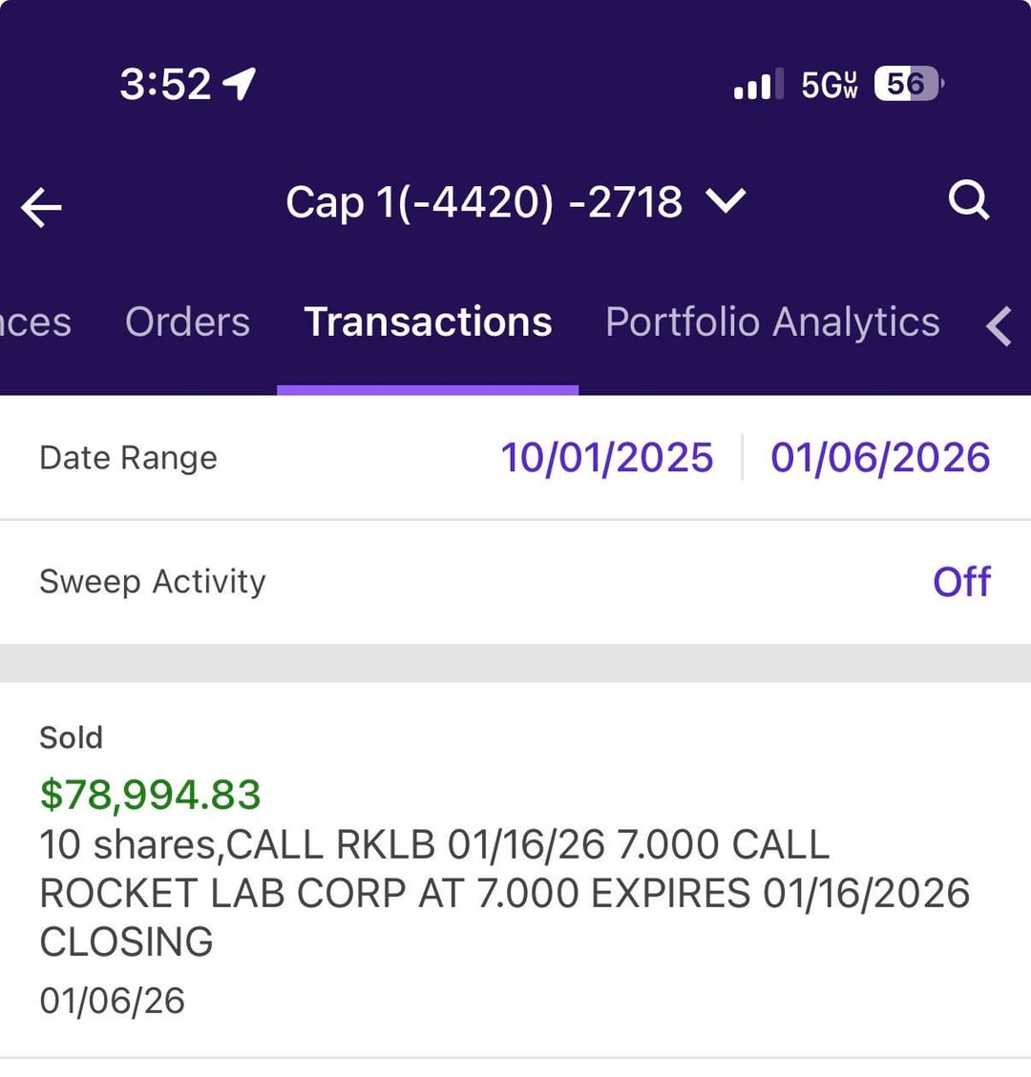The image size is (1031, 1077).
Task: Change start date 10/01/2025
Action: point(607,458)
